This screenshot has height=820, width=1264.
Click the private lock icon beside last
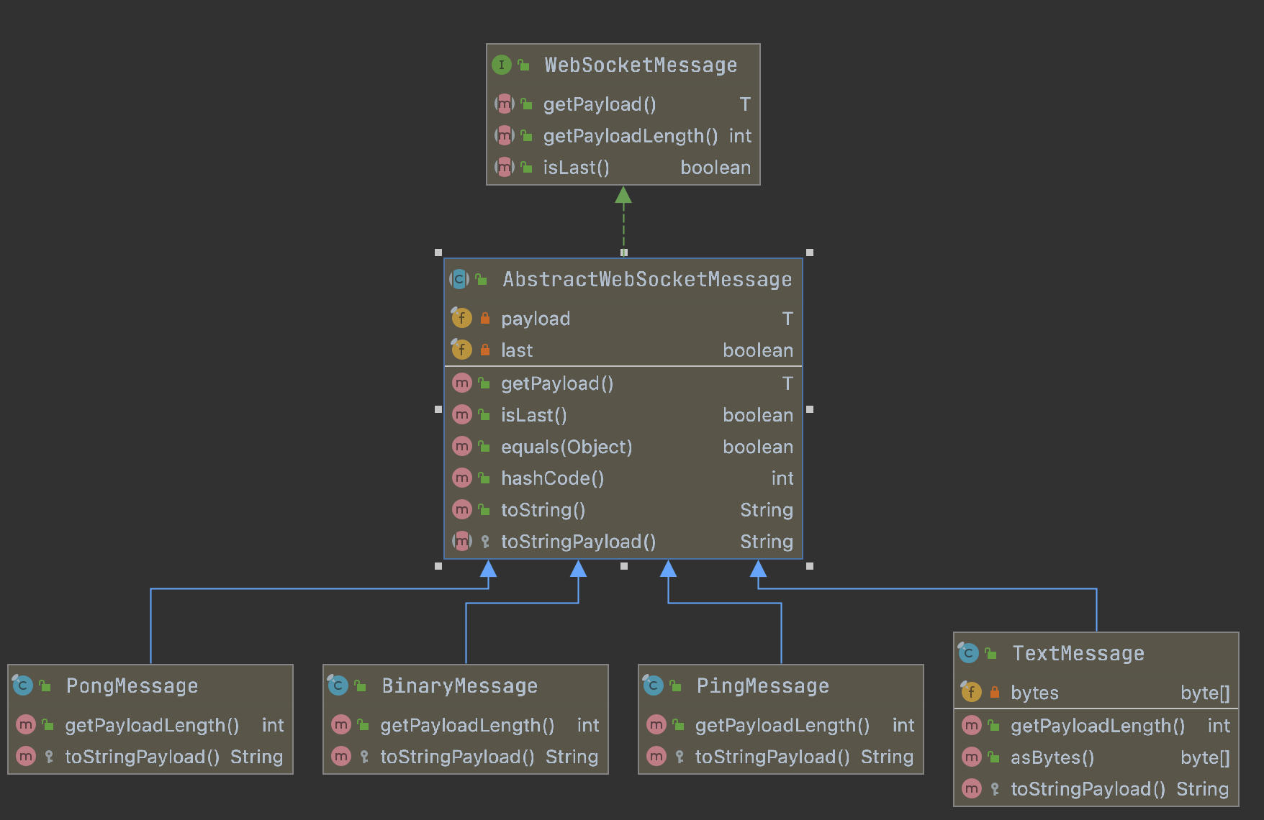point(485,350)
